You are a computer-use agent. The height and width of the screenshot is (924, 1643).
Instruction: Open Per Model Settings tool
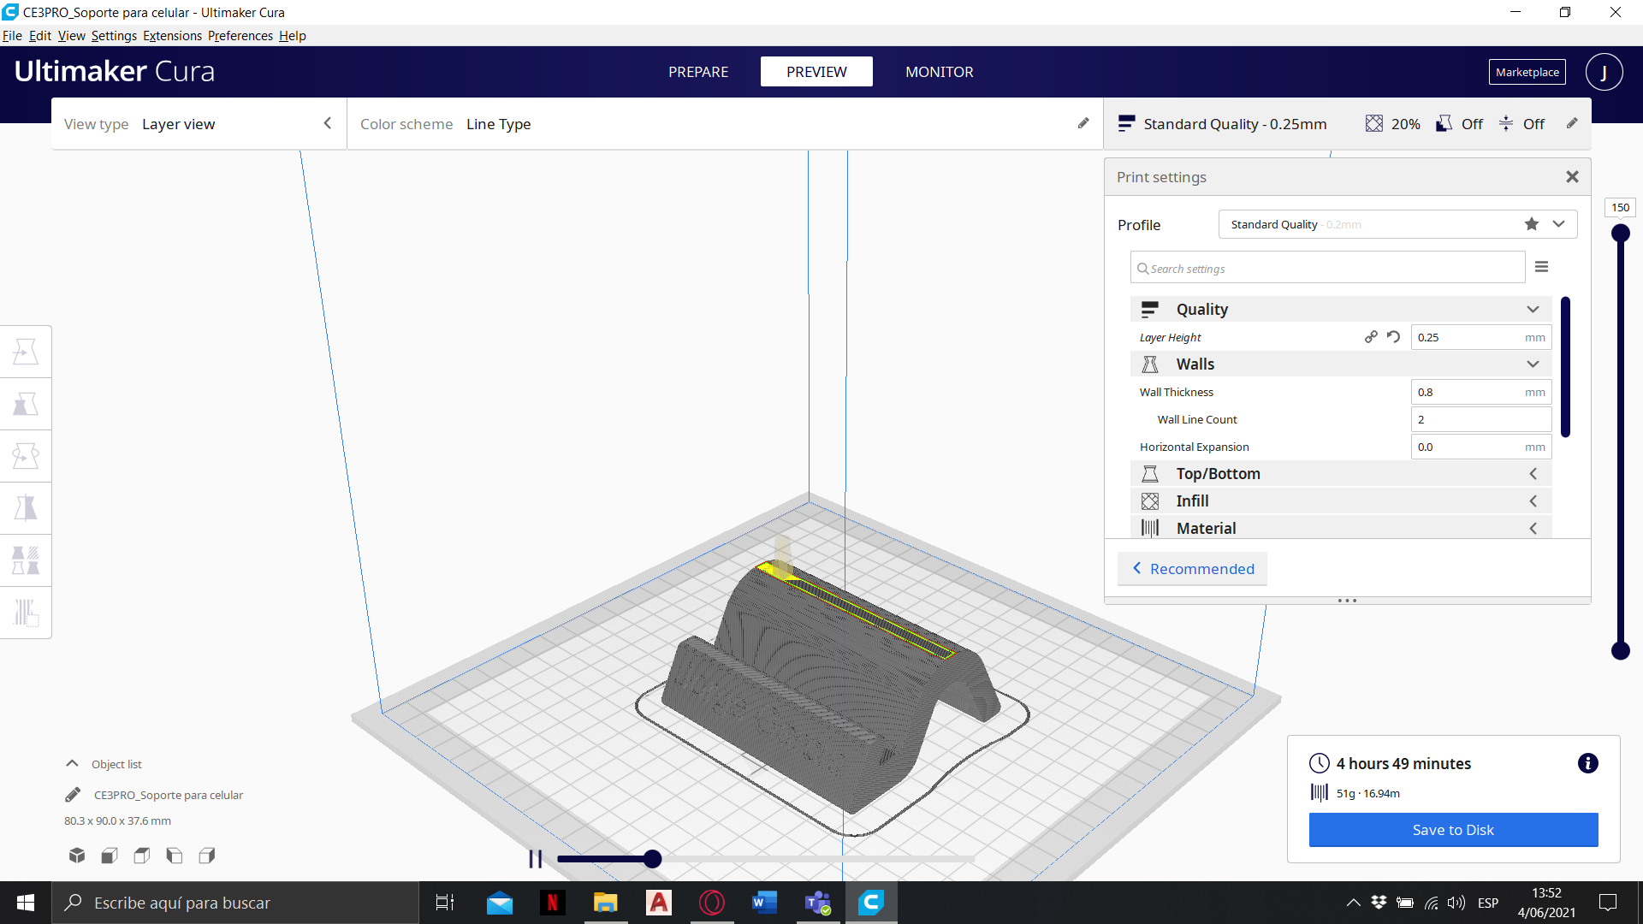pyautogui.click(x=26, y=560)
